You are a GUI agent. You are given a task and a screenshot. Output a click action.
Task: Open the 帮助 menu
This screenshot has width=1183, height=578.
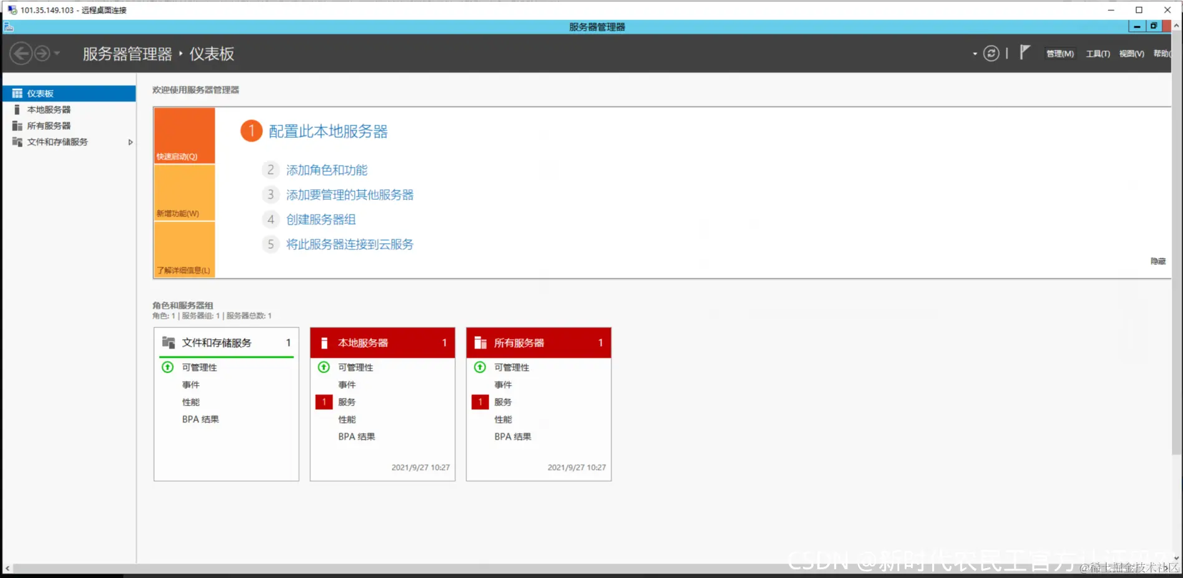(x=1162, y=54)
